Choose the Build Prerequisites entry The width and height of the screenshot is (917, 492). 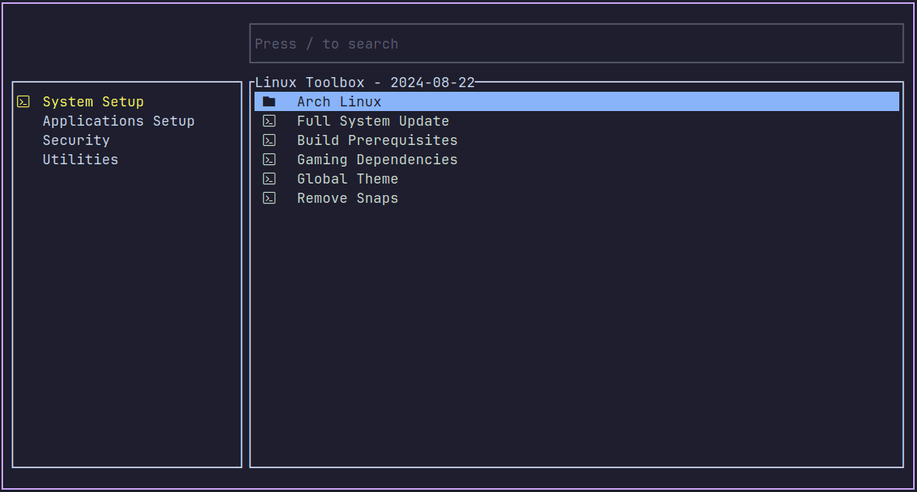[377, 140]
